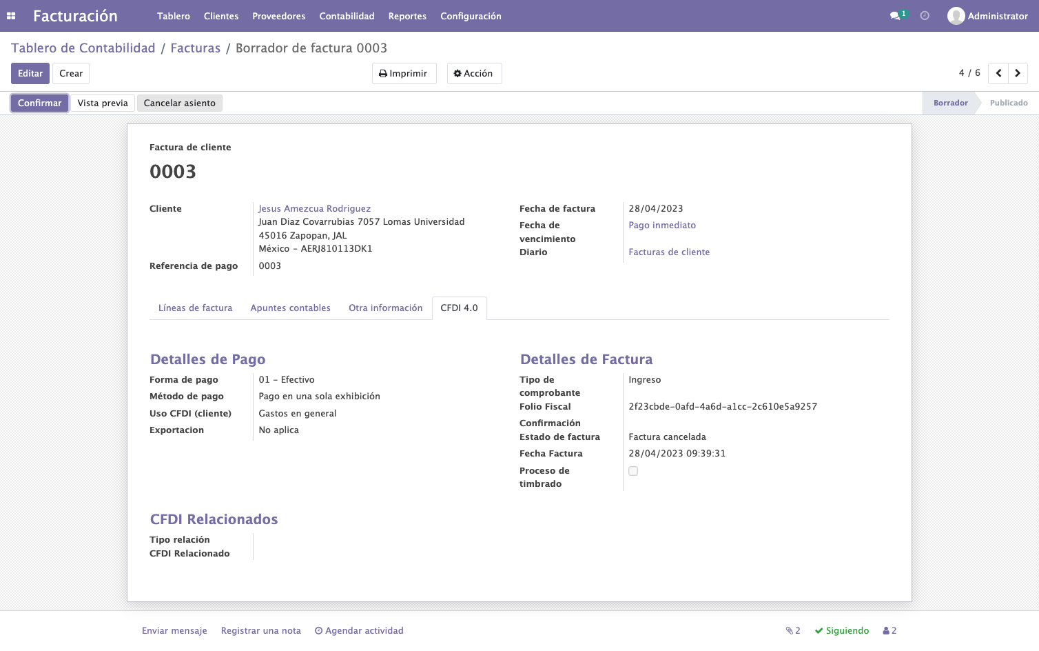Open the activities clock icon
1039x651 pixels.
pos(925,16)
